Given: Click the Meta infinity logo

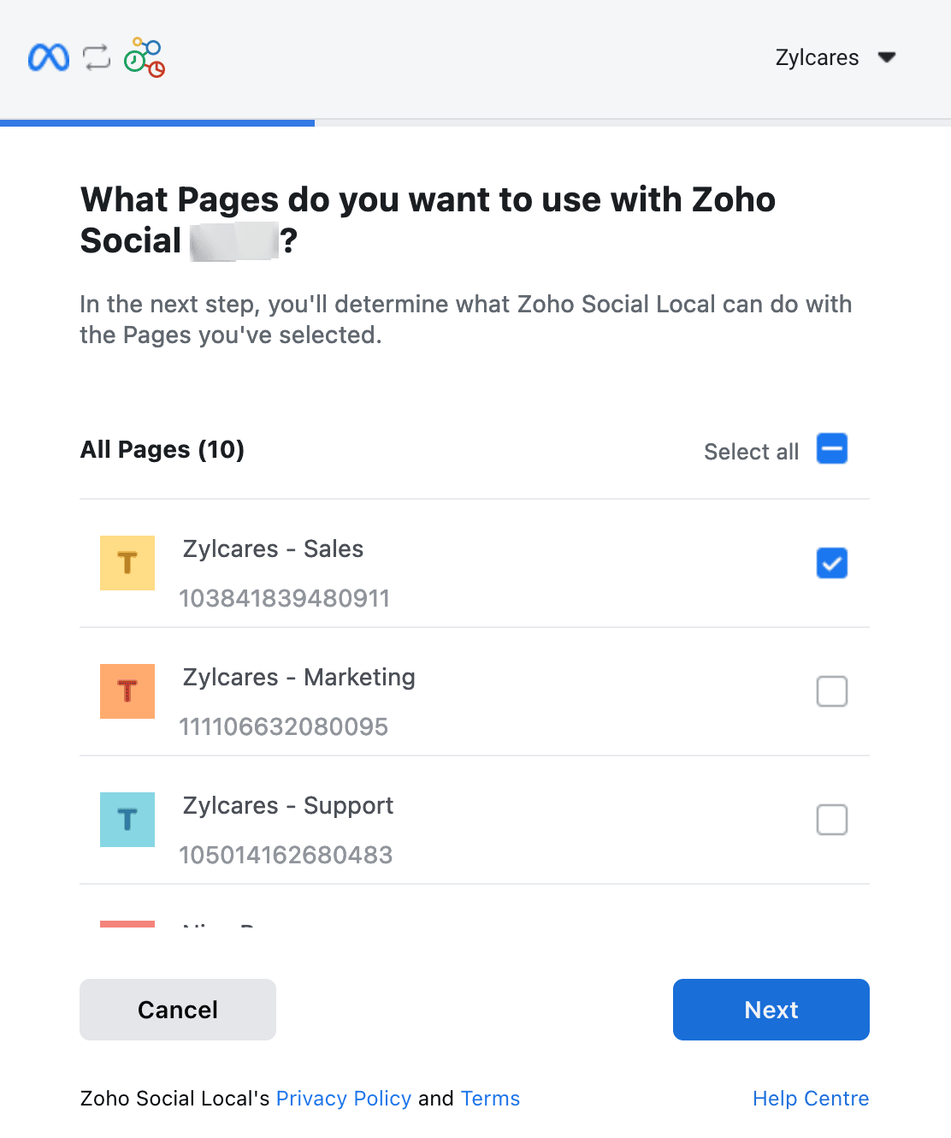Looking at the screenshot, I should (x=49, y=57).
